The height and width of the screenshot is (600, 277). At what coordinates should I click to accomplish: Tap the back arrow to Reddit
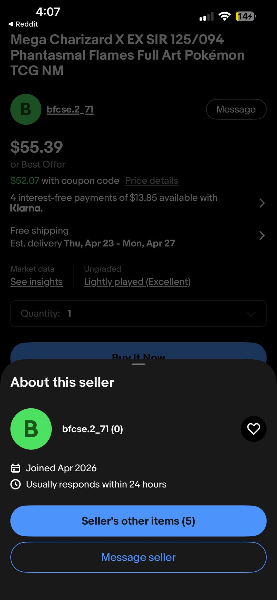(x=11, y=24)
